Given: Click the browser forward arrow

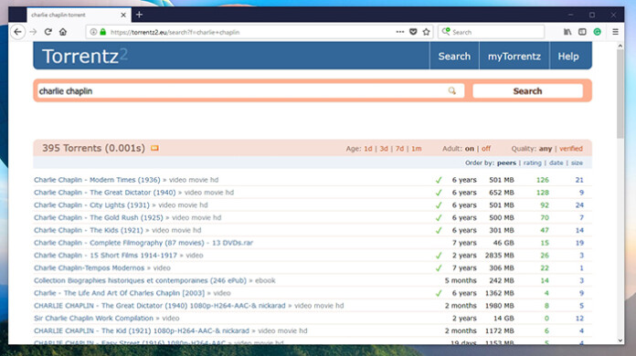Looking at the screenshot, I should [33, 32].
